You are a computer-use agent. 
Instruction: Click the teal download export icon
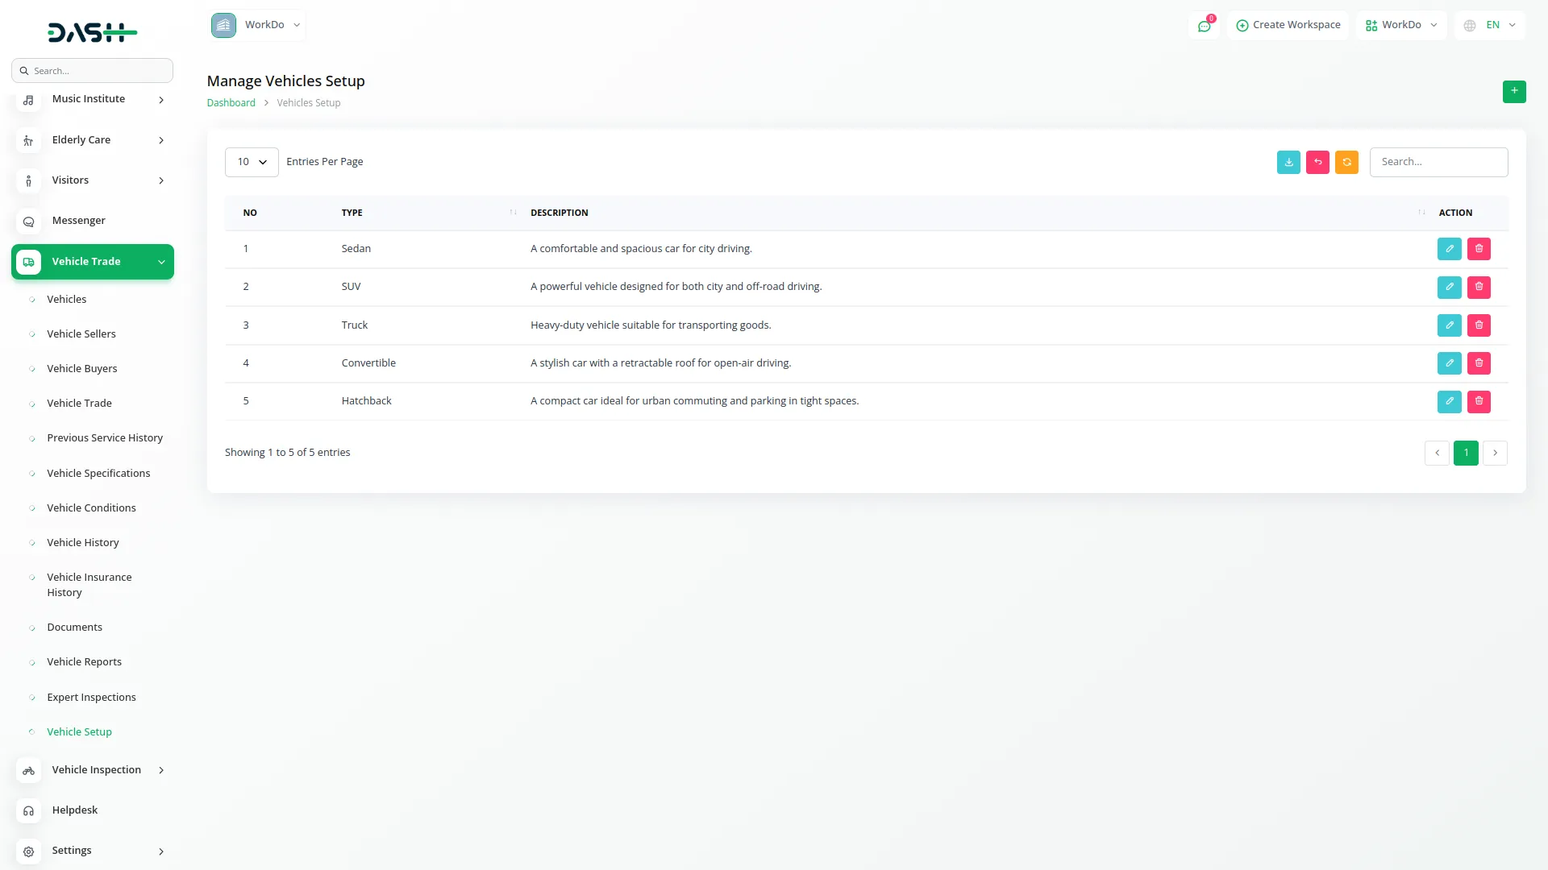pos(1288,162)
